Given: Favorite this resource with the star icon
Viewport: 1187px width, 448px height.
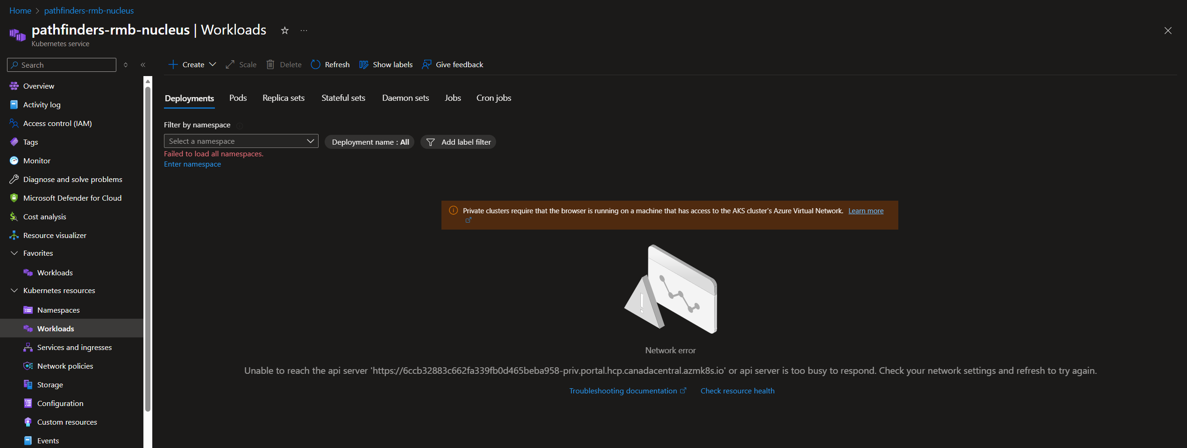Looking at the screenshot, I should click(284, 30).
